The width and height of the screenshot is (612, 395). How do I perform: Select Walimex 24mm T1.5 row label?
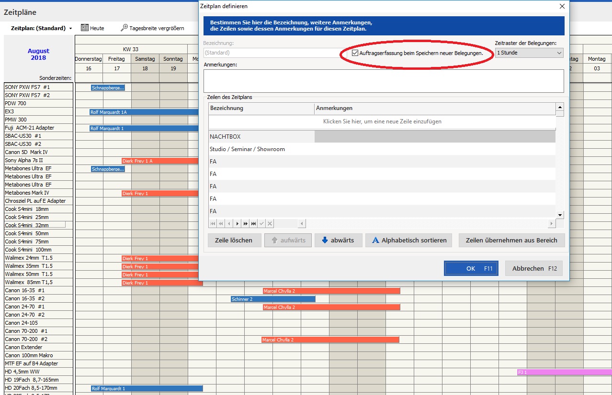coord(39,258)
